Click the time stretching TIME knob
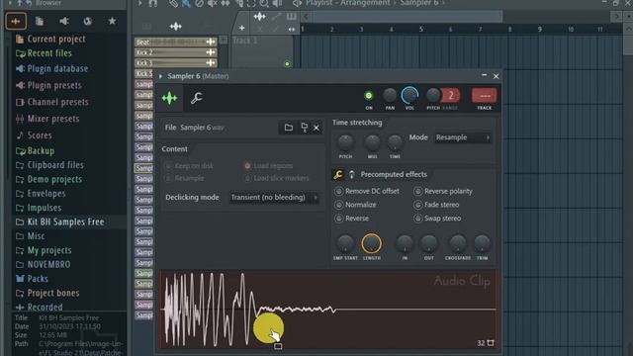 tap(395, 142)
